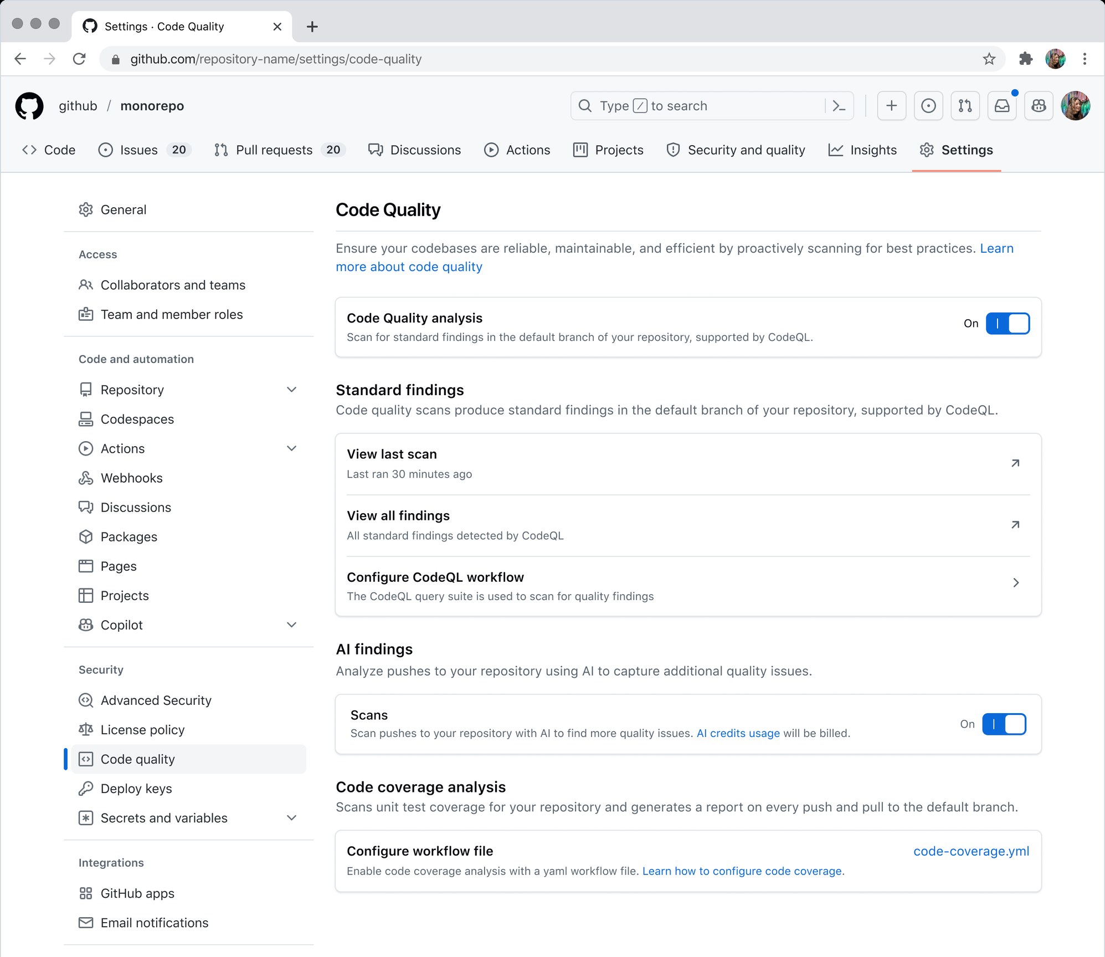Image resolution: width=1105 pixels, height=957 pixels.
Task: Go to Collaborators and teams
Action: (x=189, y=285)
